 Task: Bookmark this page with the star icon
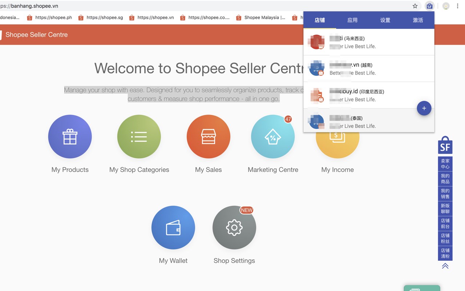click(415, 6)
